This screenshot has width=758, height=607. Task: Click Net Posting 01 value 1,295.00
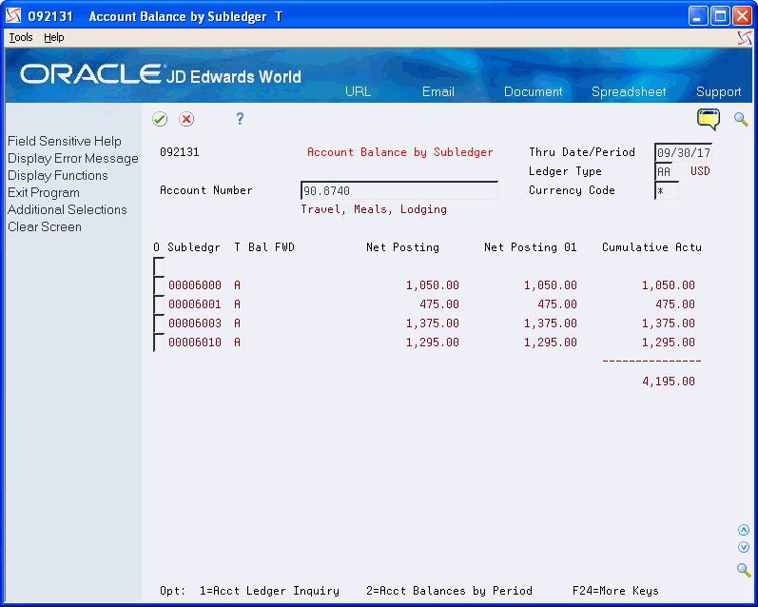[x=550, y=343]
